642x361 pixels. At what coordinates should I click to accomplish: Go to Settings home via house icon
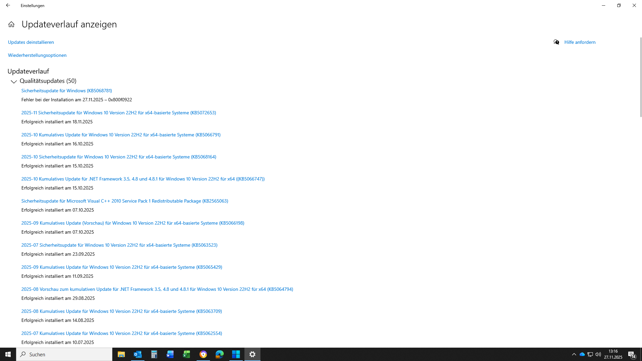[11, 24]
